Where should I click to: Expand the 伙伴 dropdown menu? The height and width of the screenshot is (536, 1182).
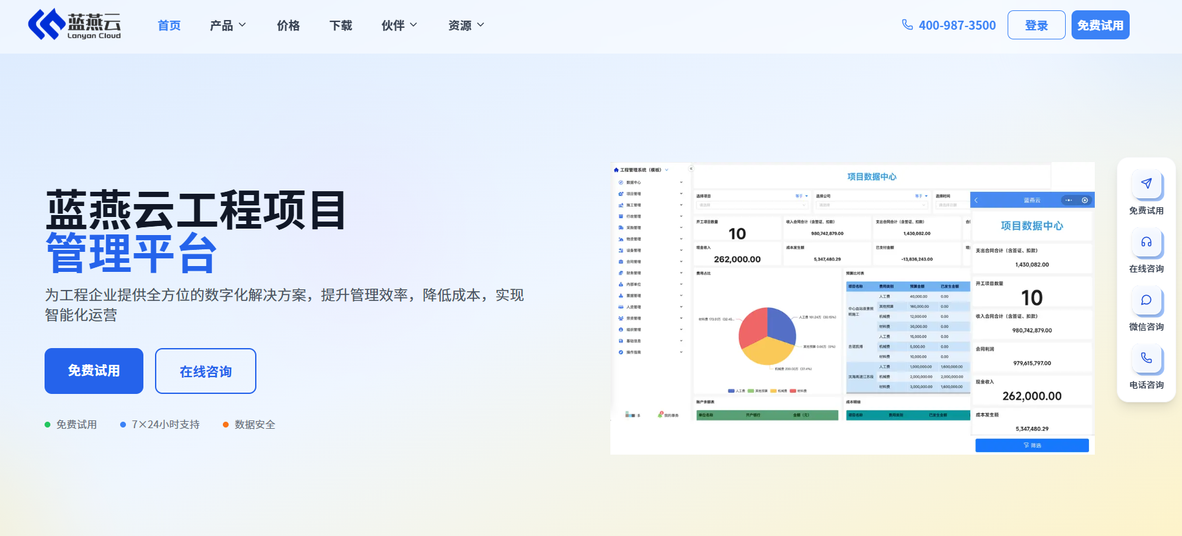pyautogui.click(x=399, y=25)
